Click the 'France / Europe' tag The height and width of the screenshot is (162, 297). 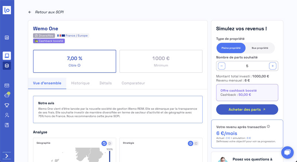coord(72,36)
